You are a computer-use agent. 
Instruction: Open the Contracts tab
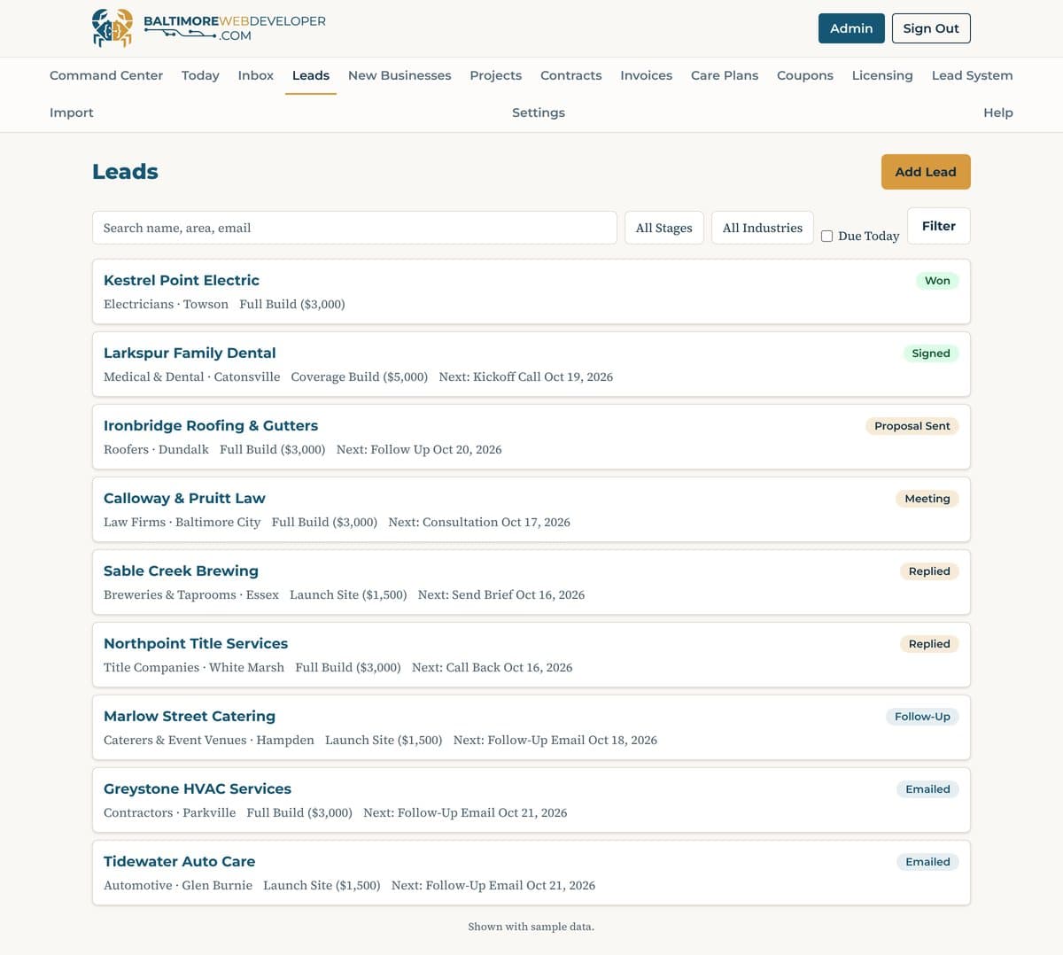[x=571, y=75]
